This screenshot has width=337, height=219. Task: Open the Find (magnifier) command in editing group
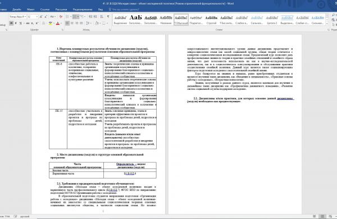pyautogui.click(x=334, y=15)
